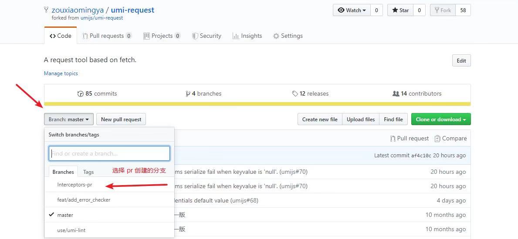Click the Pull requests tab icon

tap(85, 36)
